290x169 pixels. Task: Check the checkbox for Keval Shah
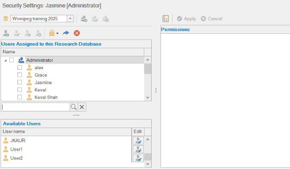20,97
